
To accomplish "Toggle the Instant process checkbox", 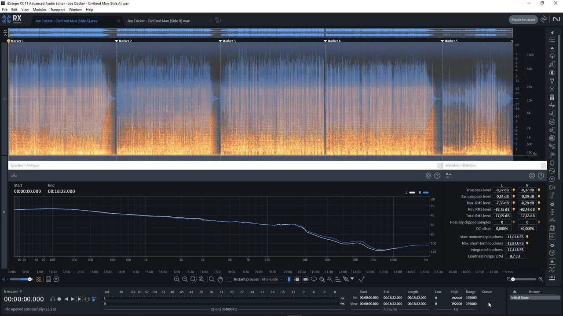I will coord(230,279).
